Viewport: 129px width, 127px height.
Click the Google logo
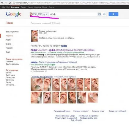click(13, 14)
